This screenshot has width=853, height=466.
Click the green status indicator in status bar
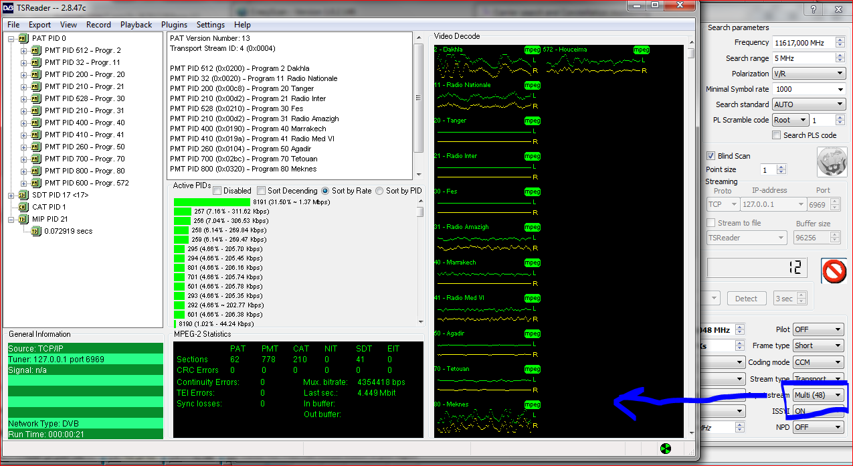coord(665,449)
